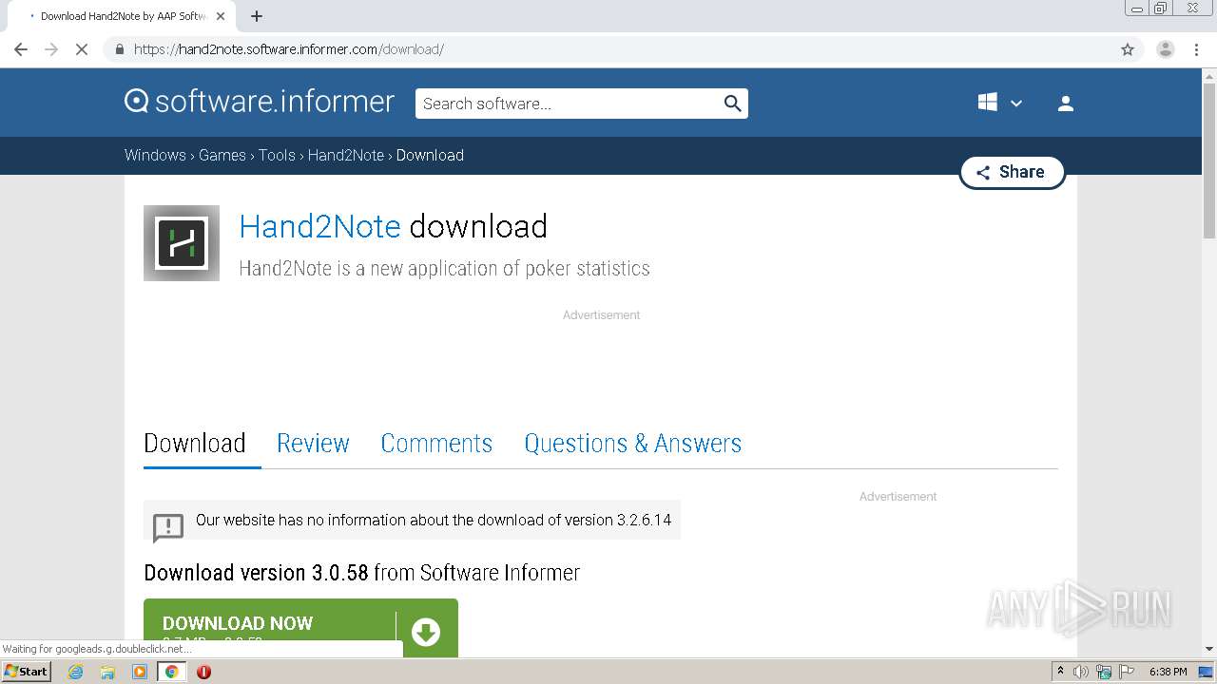
Task: Click the volume tray icon
Action: click(x=1081, y=672)
